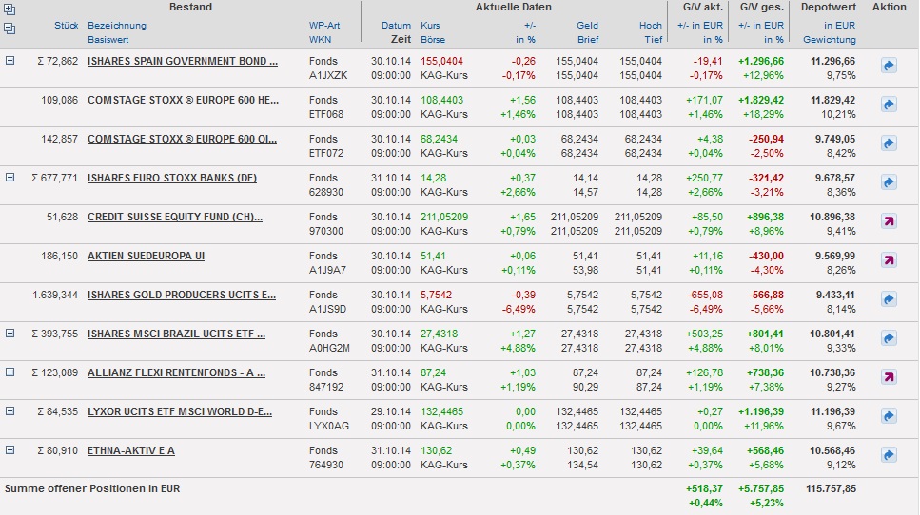The height and width of the screenshot is (515, 920).
Task: Sort by the Stück column header
Action: pos(69,26)
